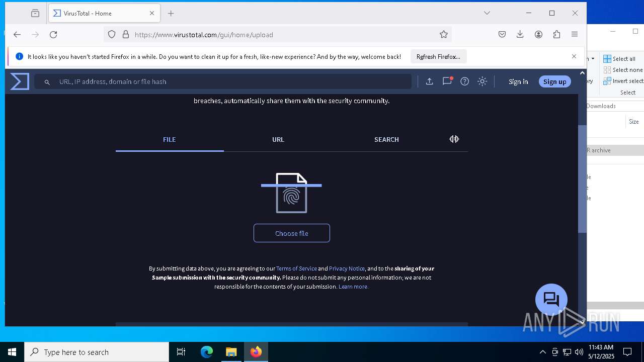Click the Firefox taskbar icon
The width and height of the screenshot is (644, 362).
(x=256, y=352)
